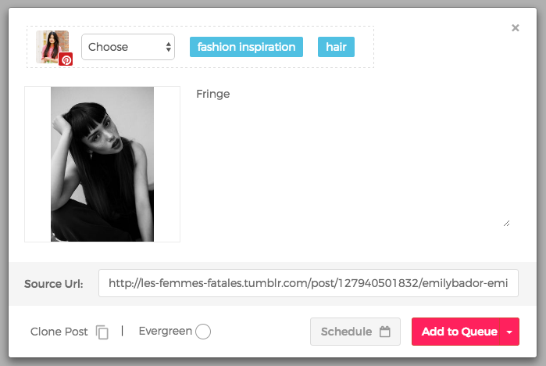The width and height of the screenshot is (546, 366).
Task: Toggle the Evergreen radio circle
Action: click(x=203, y=331)
